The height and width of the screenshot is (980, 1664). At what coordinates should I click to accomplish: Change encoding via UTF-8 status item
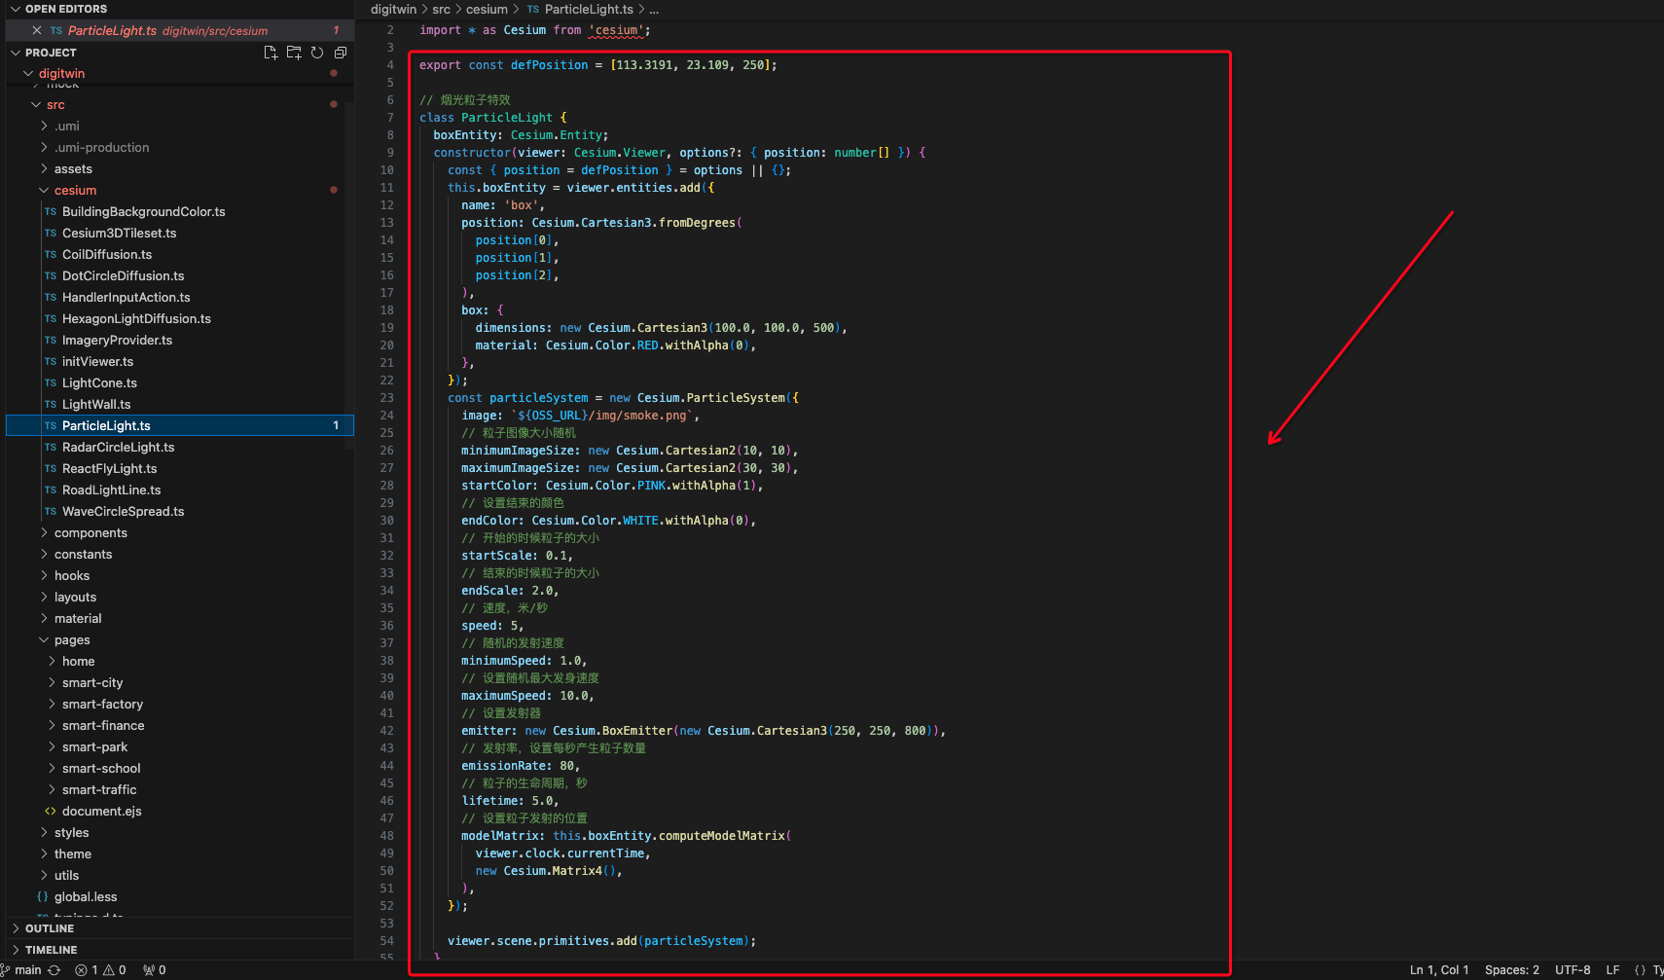pos(1573,970)
